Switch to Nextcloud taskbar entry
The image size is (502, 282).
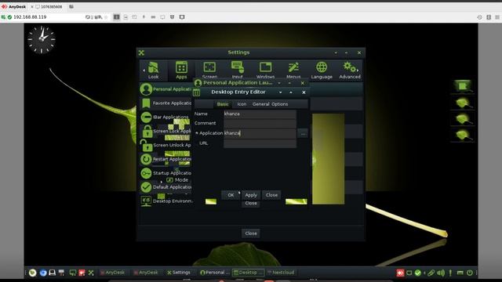(281, 273)
